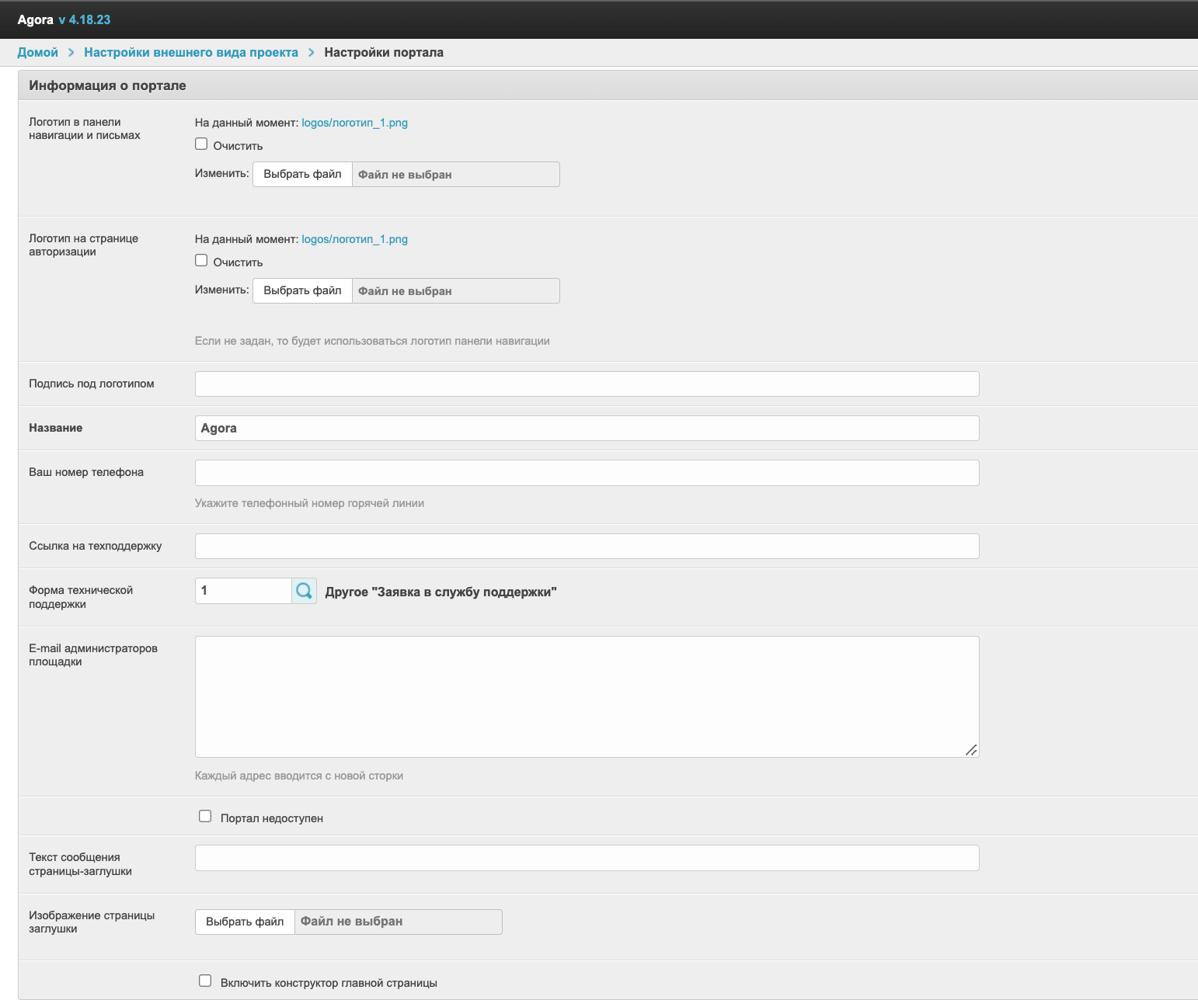The height and width of the screenshot is (1000, 1198).
Task: Enable the Портал недоступен checkbox
Action: click(x=205, y=816)
